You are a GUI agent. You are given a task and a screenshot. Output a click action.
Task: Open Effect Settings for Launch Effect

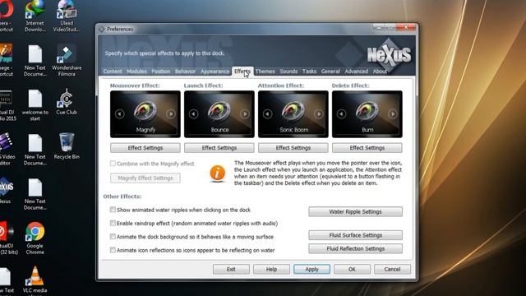pos(219,148)
